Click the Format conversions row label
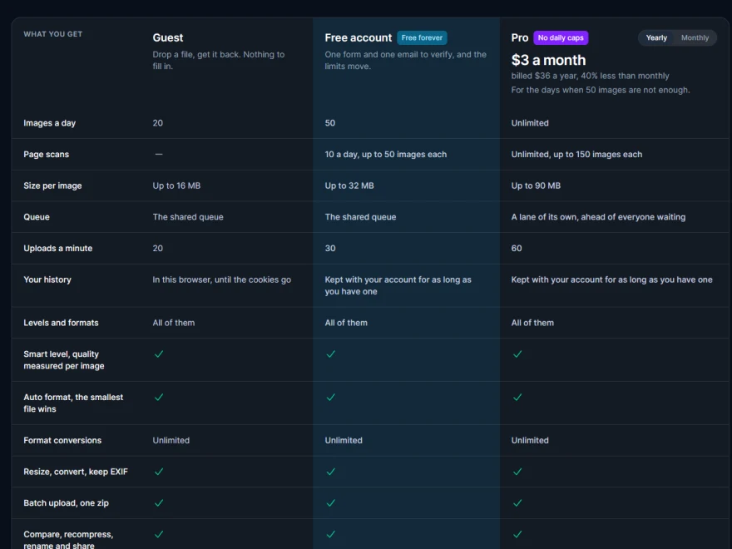Image resolution: width=732 pixels, height=549 pixels. point(62,441)
